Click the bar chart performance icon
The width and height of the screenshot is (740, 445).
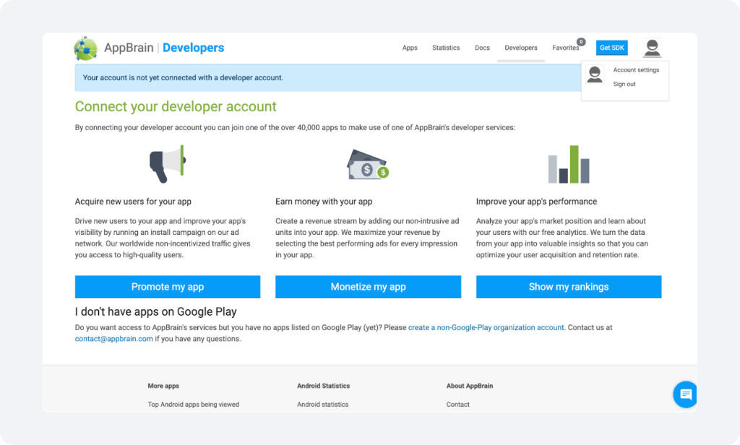[569, 164]
